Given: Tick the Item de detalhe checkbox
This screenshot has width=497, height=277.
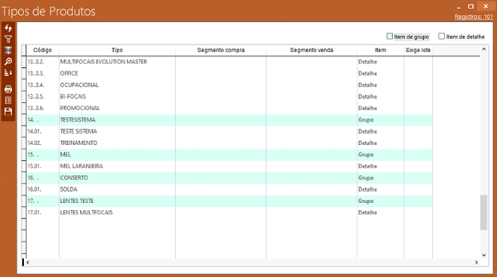Looking at the screenshot, I should point(441,36).
